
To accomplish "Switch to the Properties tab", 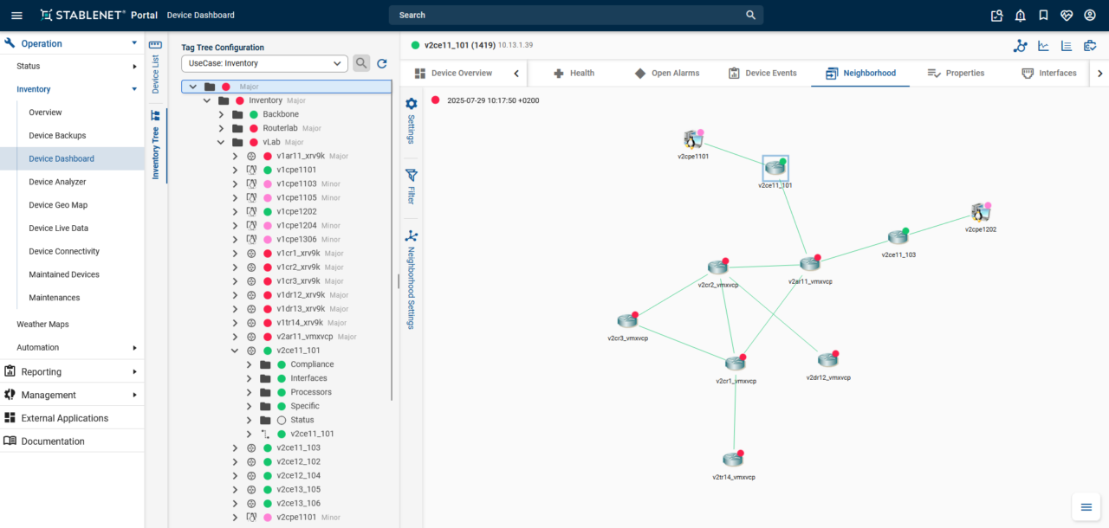I will (x=956, y=74).
